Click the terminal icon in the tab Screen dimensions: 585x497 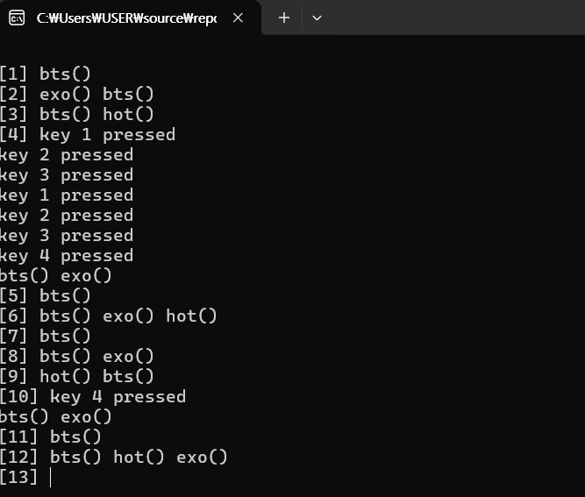coord(17,18)
